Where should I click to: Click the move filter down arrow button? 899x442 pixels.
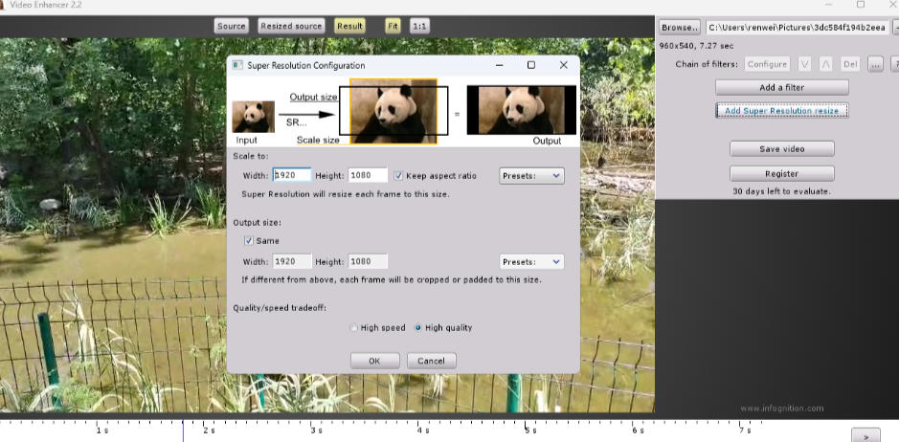pyautogui.click(x=804, y=64)
